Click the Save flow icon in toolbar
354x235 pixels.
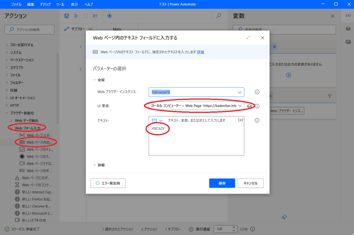pyautogui.click(x=67, y=16)
